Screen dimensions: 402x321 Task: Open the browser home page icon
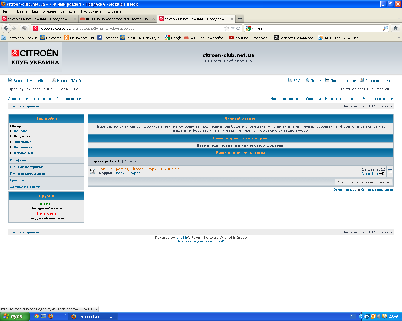[396, 28]
